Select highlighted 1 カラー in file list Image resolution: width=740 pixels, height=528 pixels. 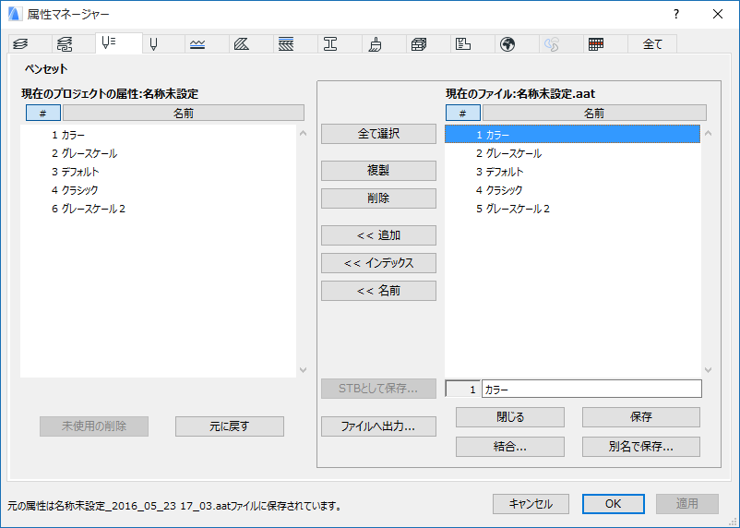tap(572, 135)
